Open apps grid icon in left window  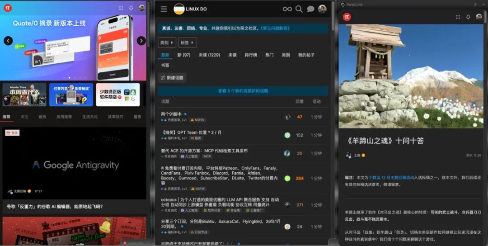[x=121, y=8]
